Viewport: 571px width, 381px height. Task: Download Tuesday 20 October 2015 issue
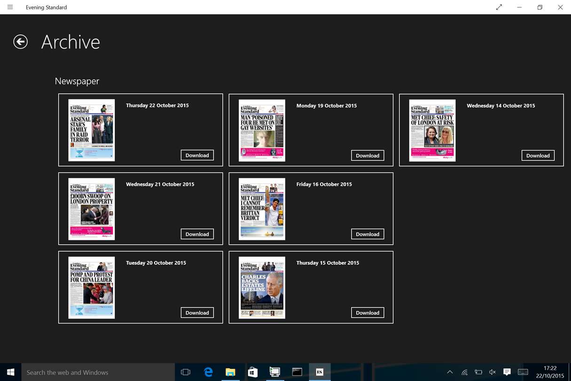tap(197, 312)
